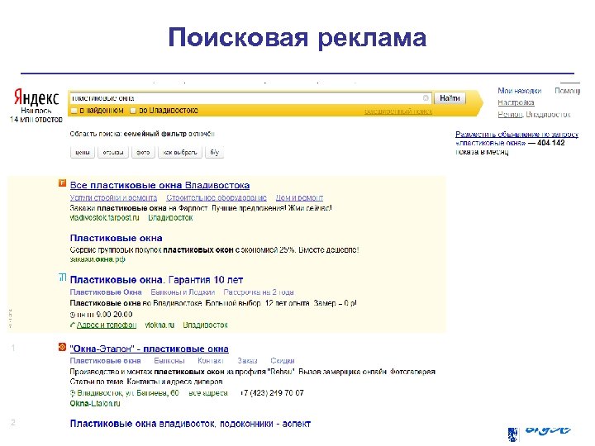Click the Найти search button
Viewport: 595px width, 446px height.
tap(450, 98)
